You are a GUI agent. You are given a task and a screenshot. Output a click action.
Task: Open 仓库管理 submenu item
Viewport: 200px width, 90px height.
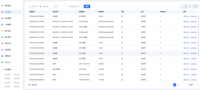click(7, 87)
